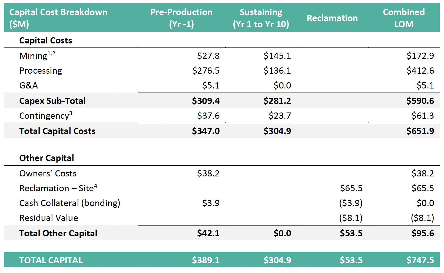This screenshot has height=273, width=444.
Task: Select the Reclamation – Site row label
Action: 58,188
